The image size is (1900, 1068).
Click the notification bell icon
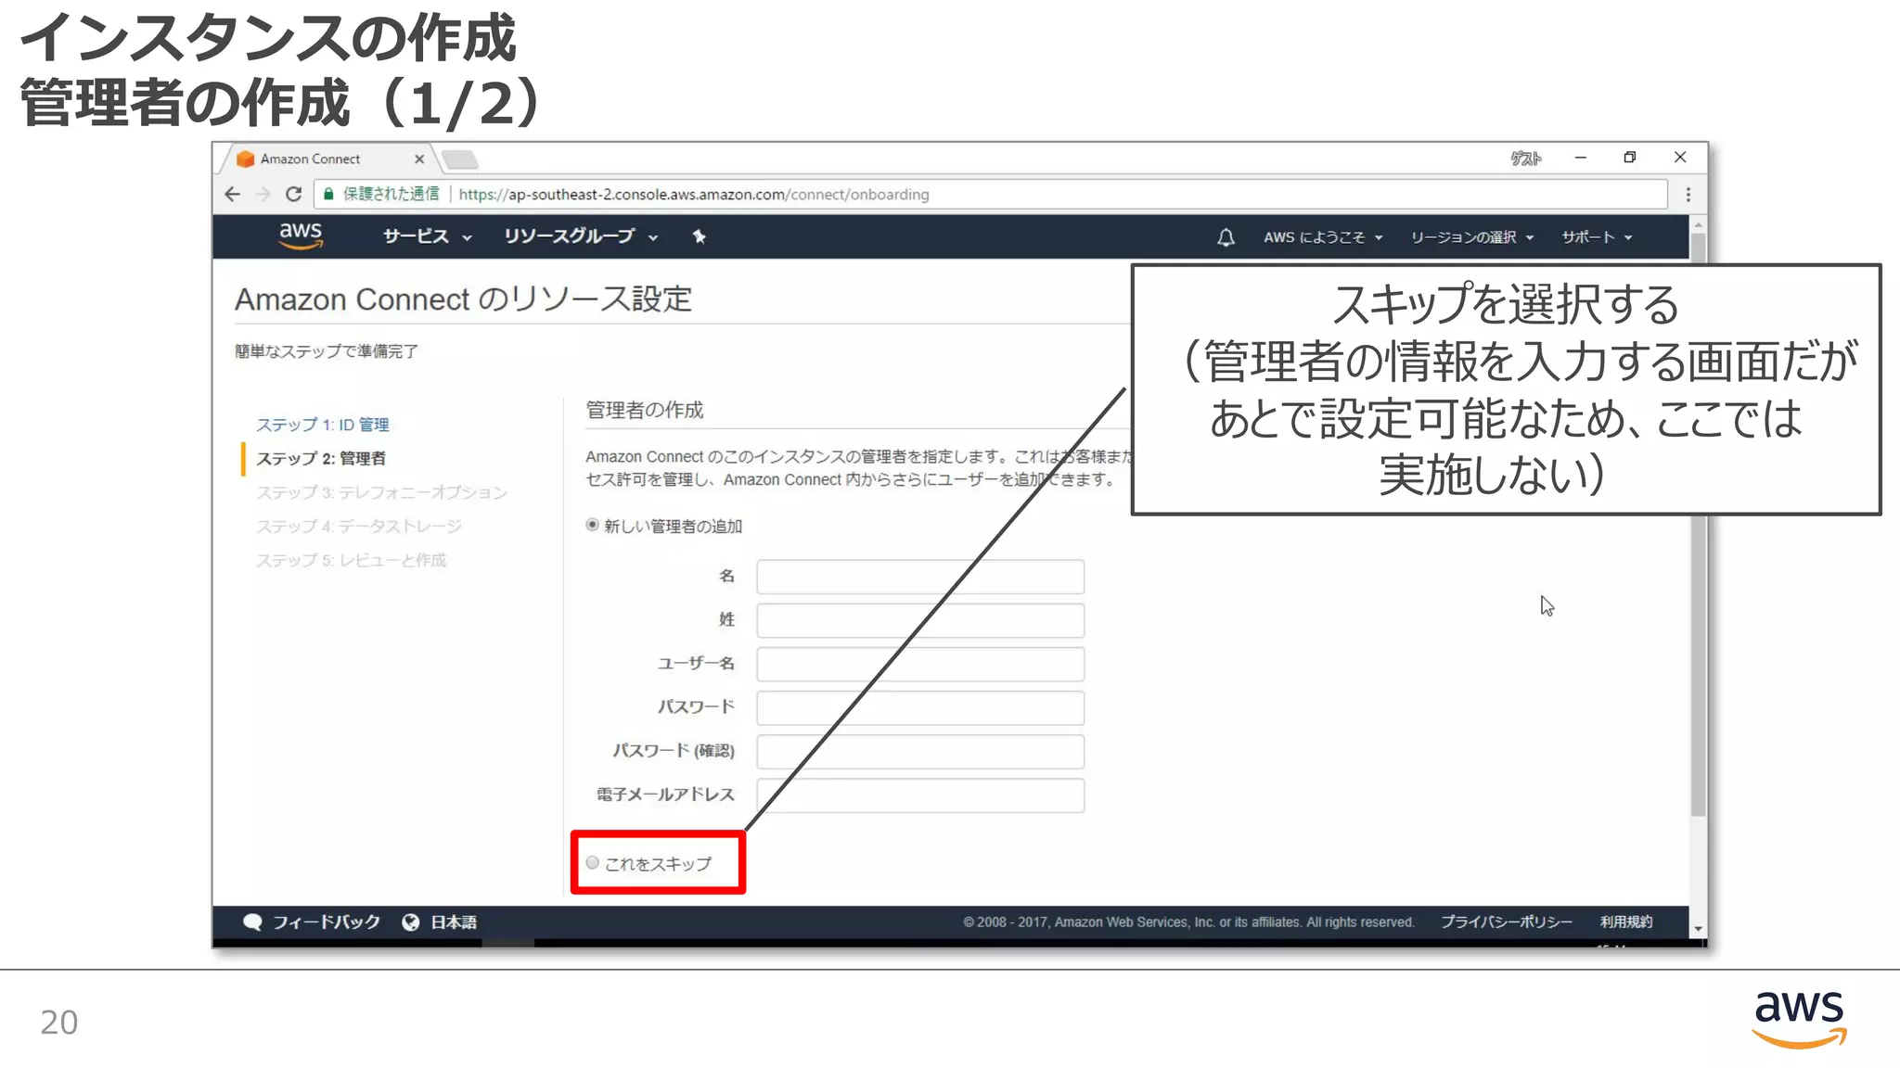tap(1226, 237)
